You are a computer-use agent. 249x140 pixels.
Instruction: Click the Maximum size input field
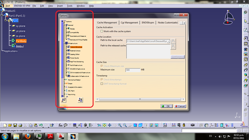pyautogui.click(x=133, y=70)
